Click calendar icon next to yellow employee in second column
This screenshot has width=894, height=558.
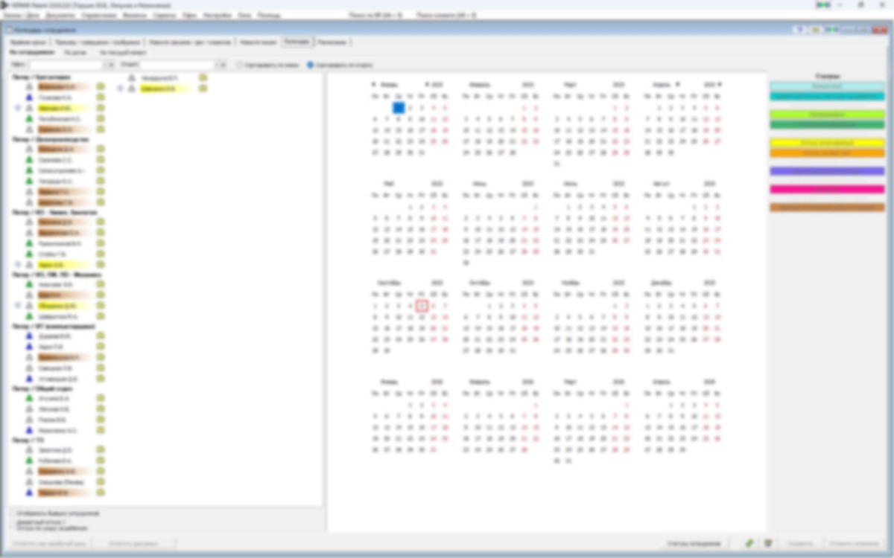point(203,89)
